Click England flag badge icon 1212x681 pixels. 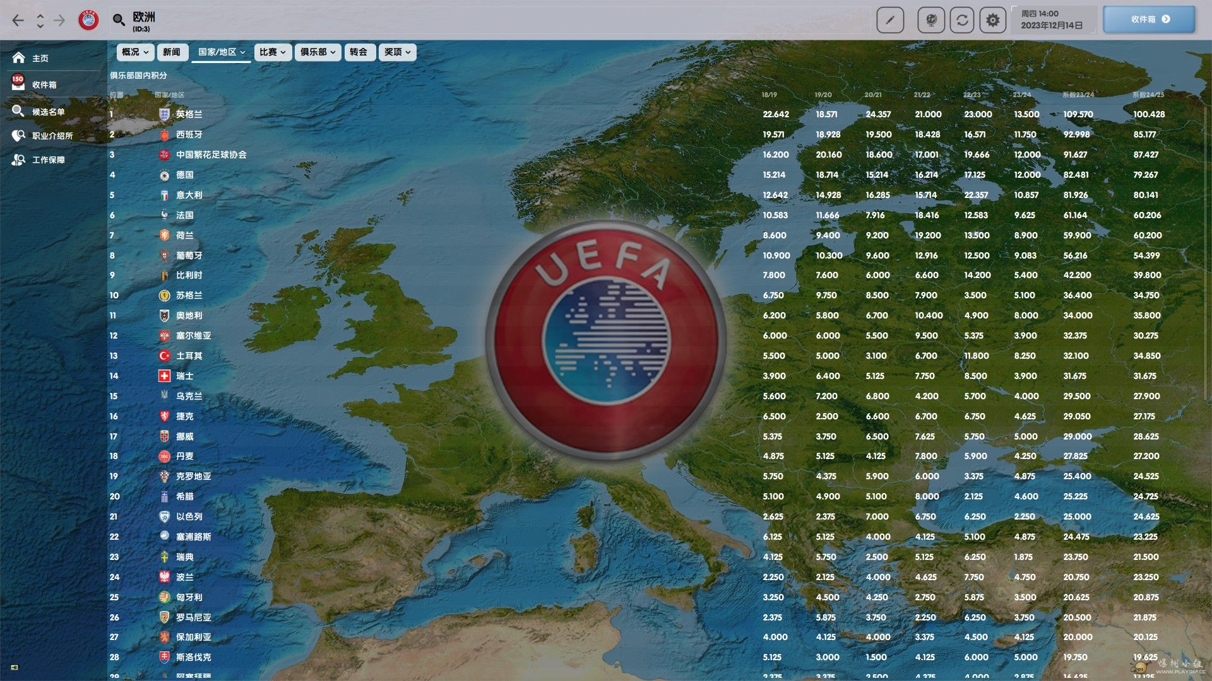click(x=164, y=114)
